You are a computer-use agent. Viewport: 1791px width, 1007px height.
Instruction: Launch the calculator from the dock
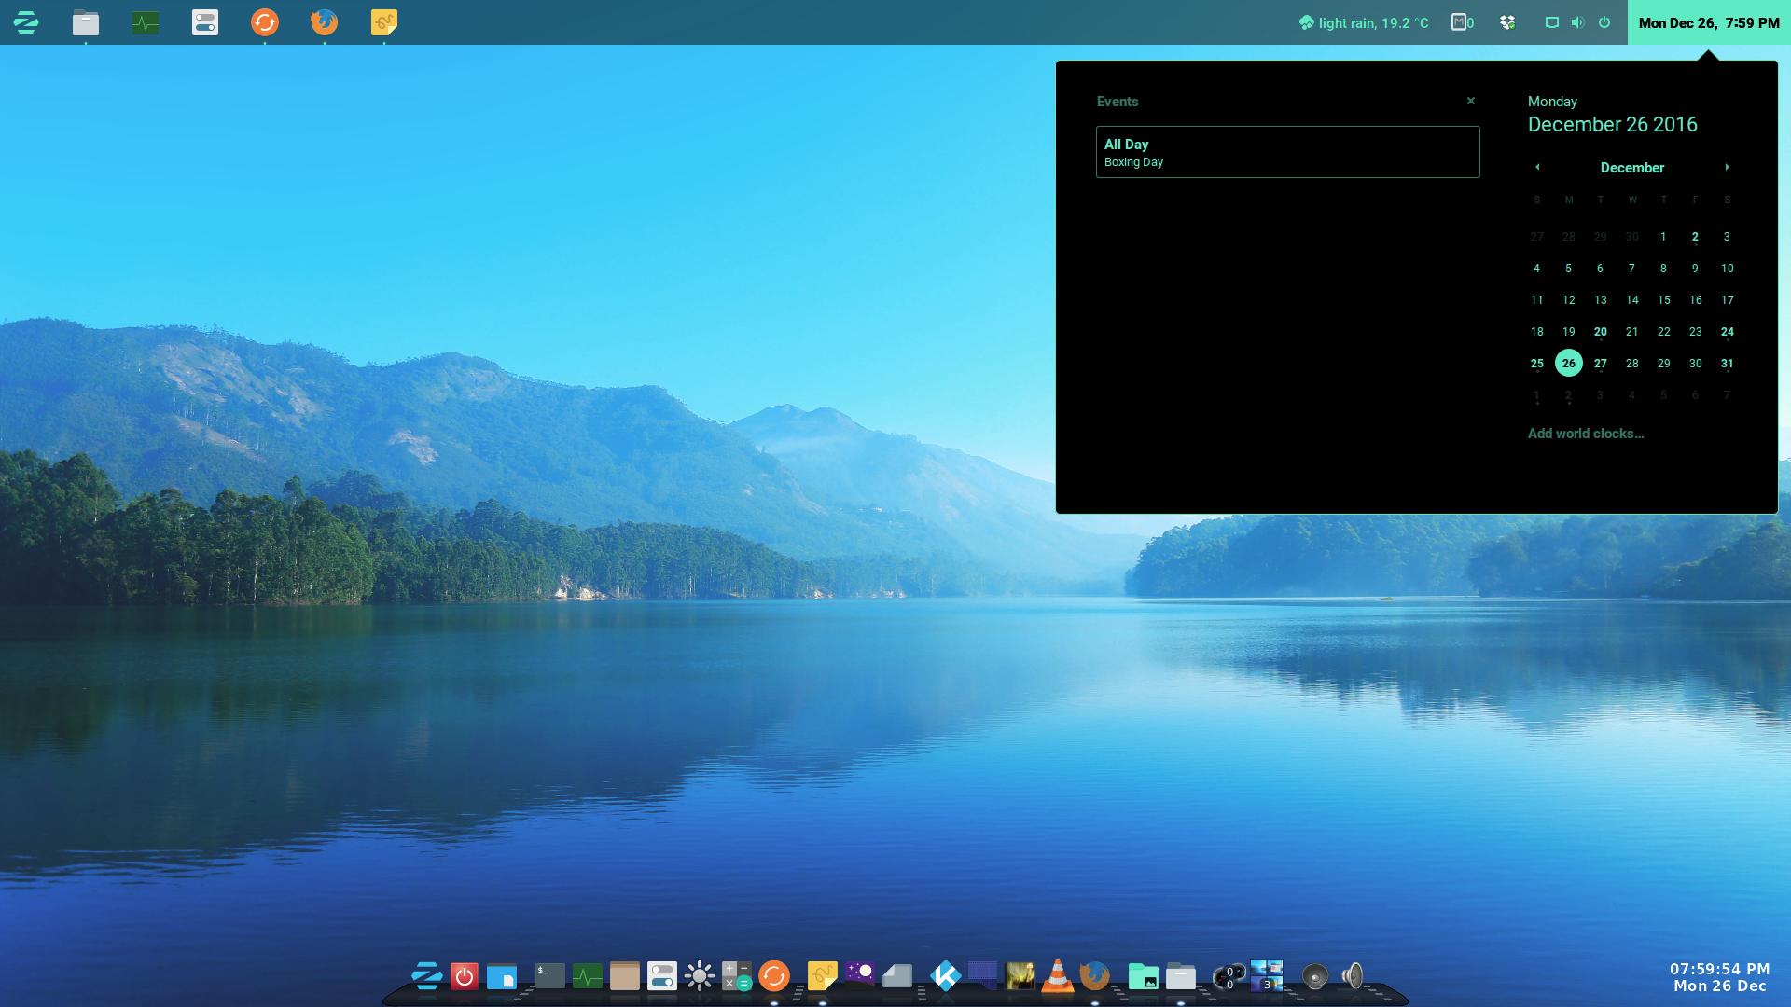(736, 976)
